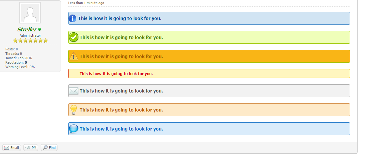Click the 'Threads: 0' text
This screenshot has height=160, width=366.
click(14, 54)
